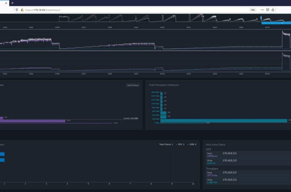This screenshot has width=291, height=192.
Task: Toggle the NFS: 1 legend entry
Action: click(180, 144)
